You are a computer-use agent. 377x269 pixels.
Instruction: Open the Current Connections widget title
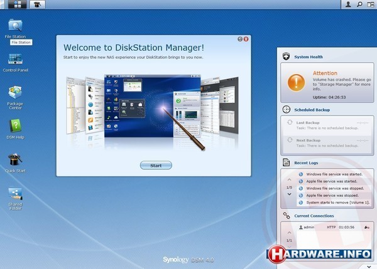pyautogui.click(x=314, y=216)
